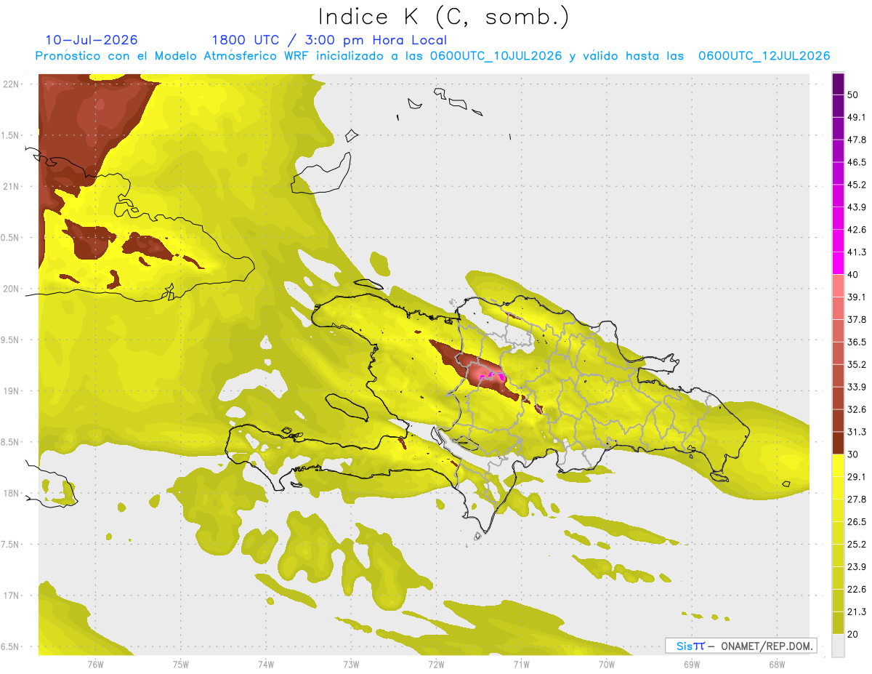Select the salmon swatch between 39.1 and 40
Viewport: 872px width, 674px height.
coord(838,286)
